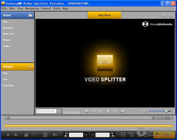Click the last timeline zoom toolbar icon
The image size is (177, 140).
point(171,118)
